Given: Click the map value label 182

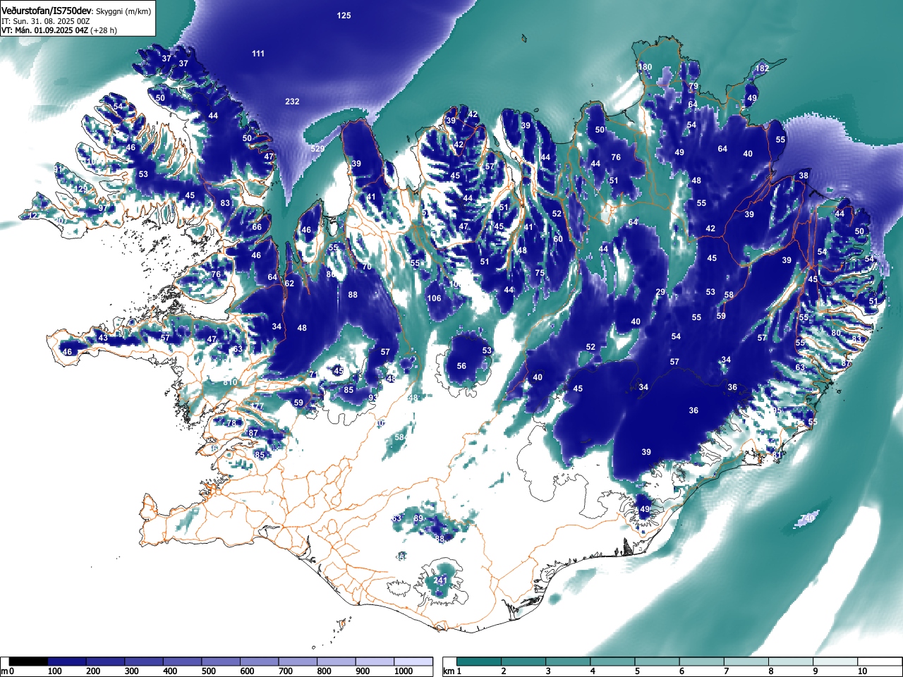Looking at the screenshot, I should tap(762, 68).
